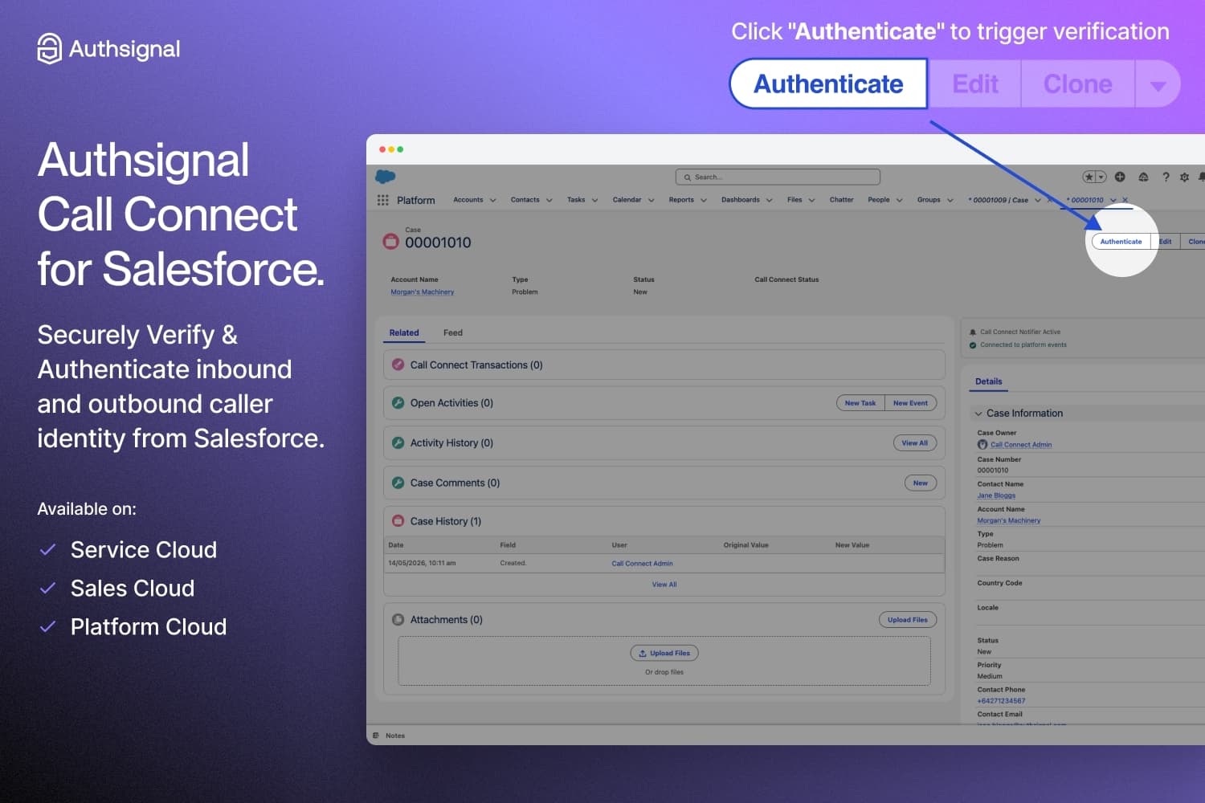1205x803 pixels.
Task: Open the 00001010 tab chevron menu
Action: pos(1113,200)
